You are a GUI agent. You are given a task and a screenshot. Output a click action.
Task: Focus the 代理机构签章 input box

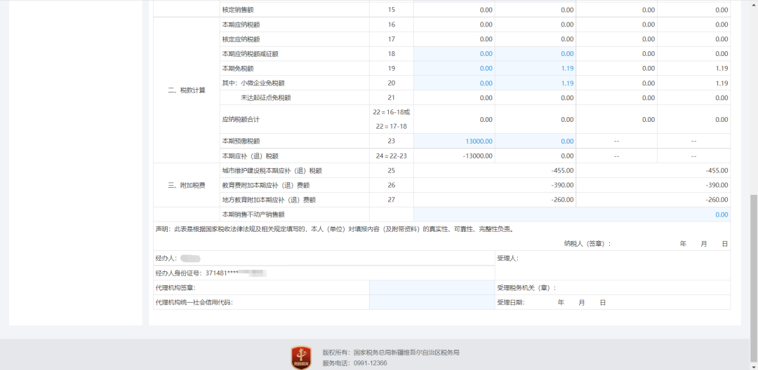click(432, 287)
